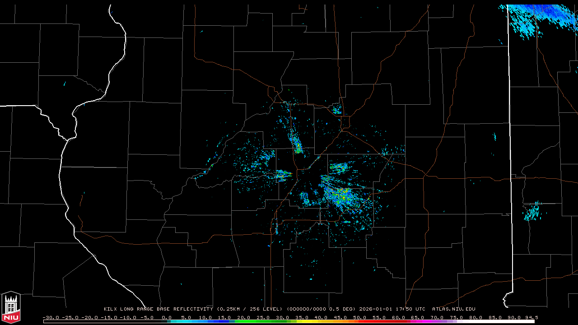Click the 50.0 scale label
This screenshot has height=325, width=578.
point(360,317)
